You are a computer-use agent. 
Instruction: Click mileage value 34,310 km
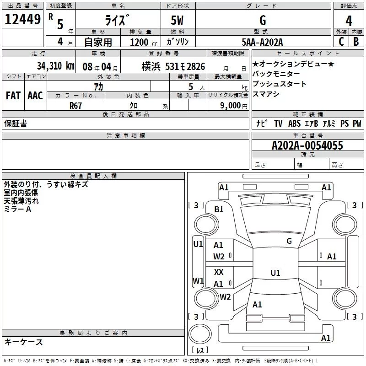click(55, 66)
